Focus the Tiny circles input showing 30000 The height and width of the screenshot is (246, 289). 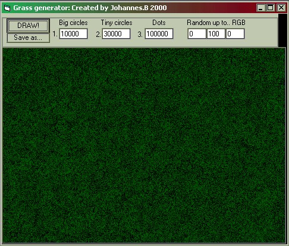coord(116,34)
